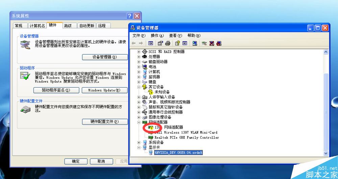Click the device tree scrollbar up arrow
Image resolution: width=338 pixels, height=179 pixels.
(x=326, y=52)
